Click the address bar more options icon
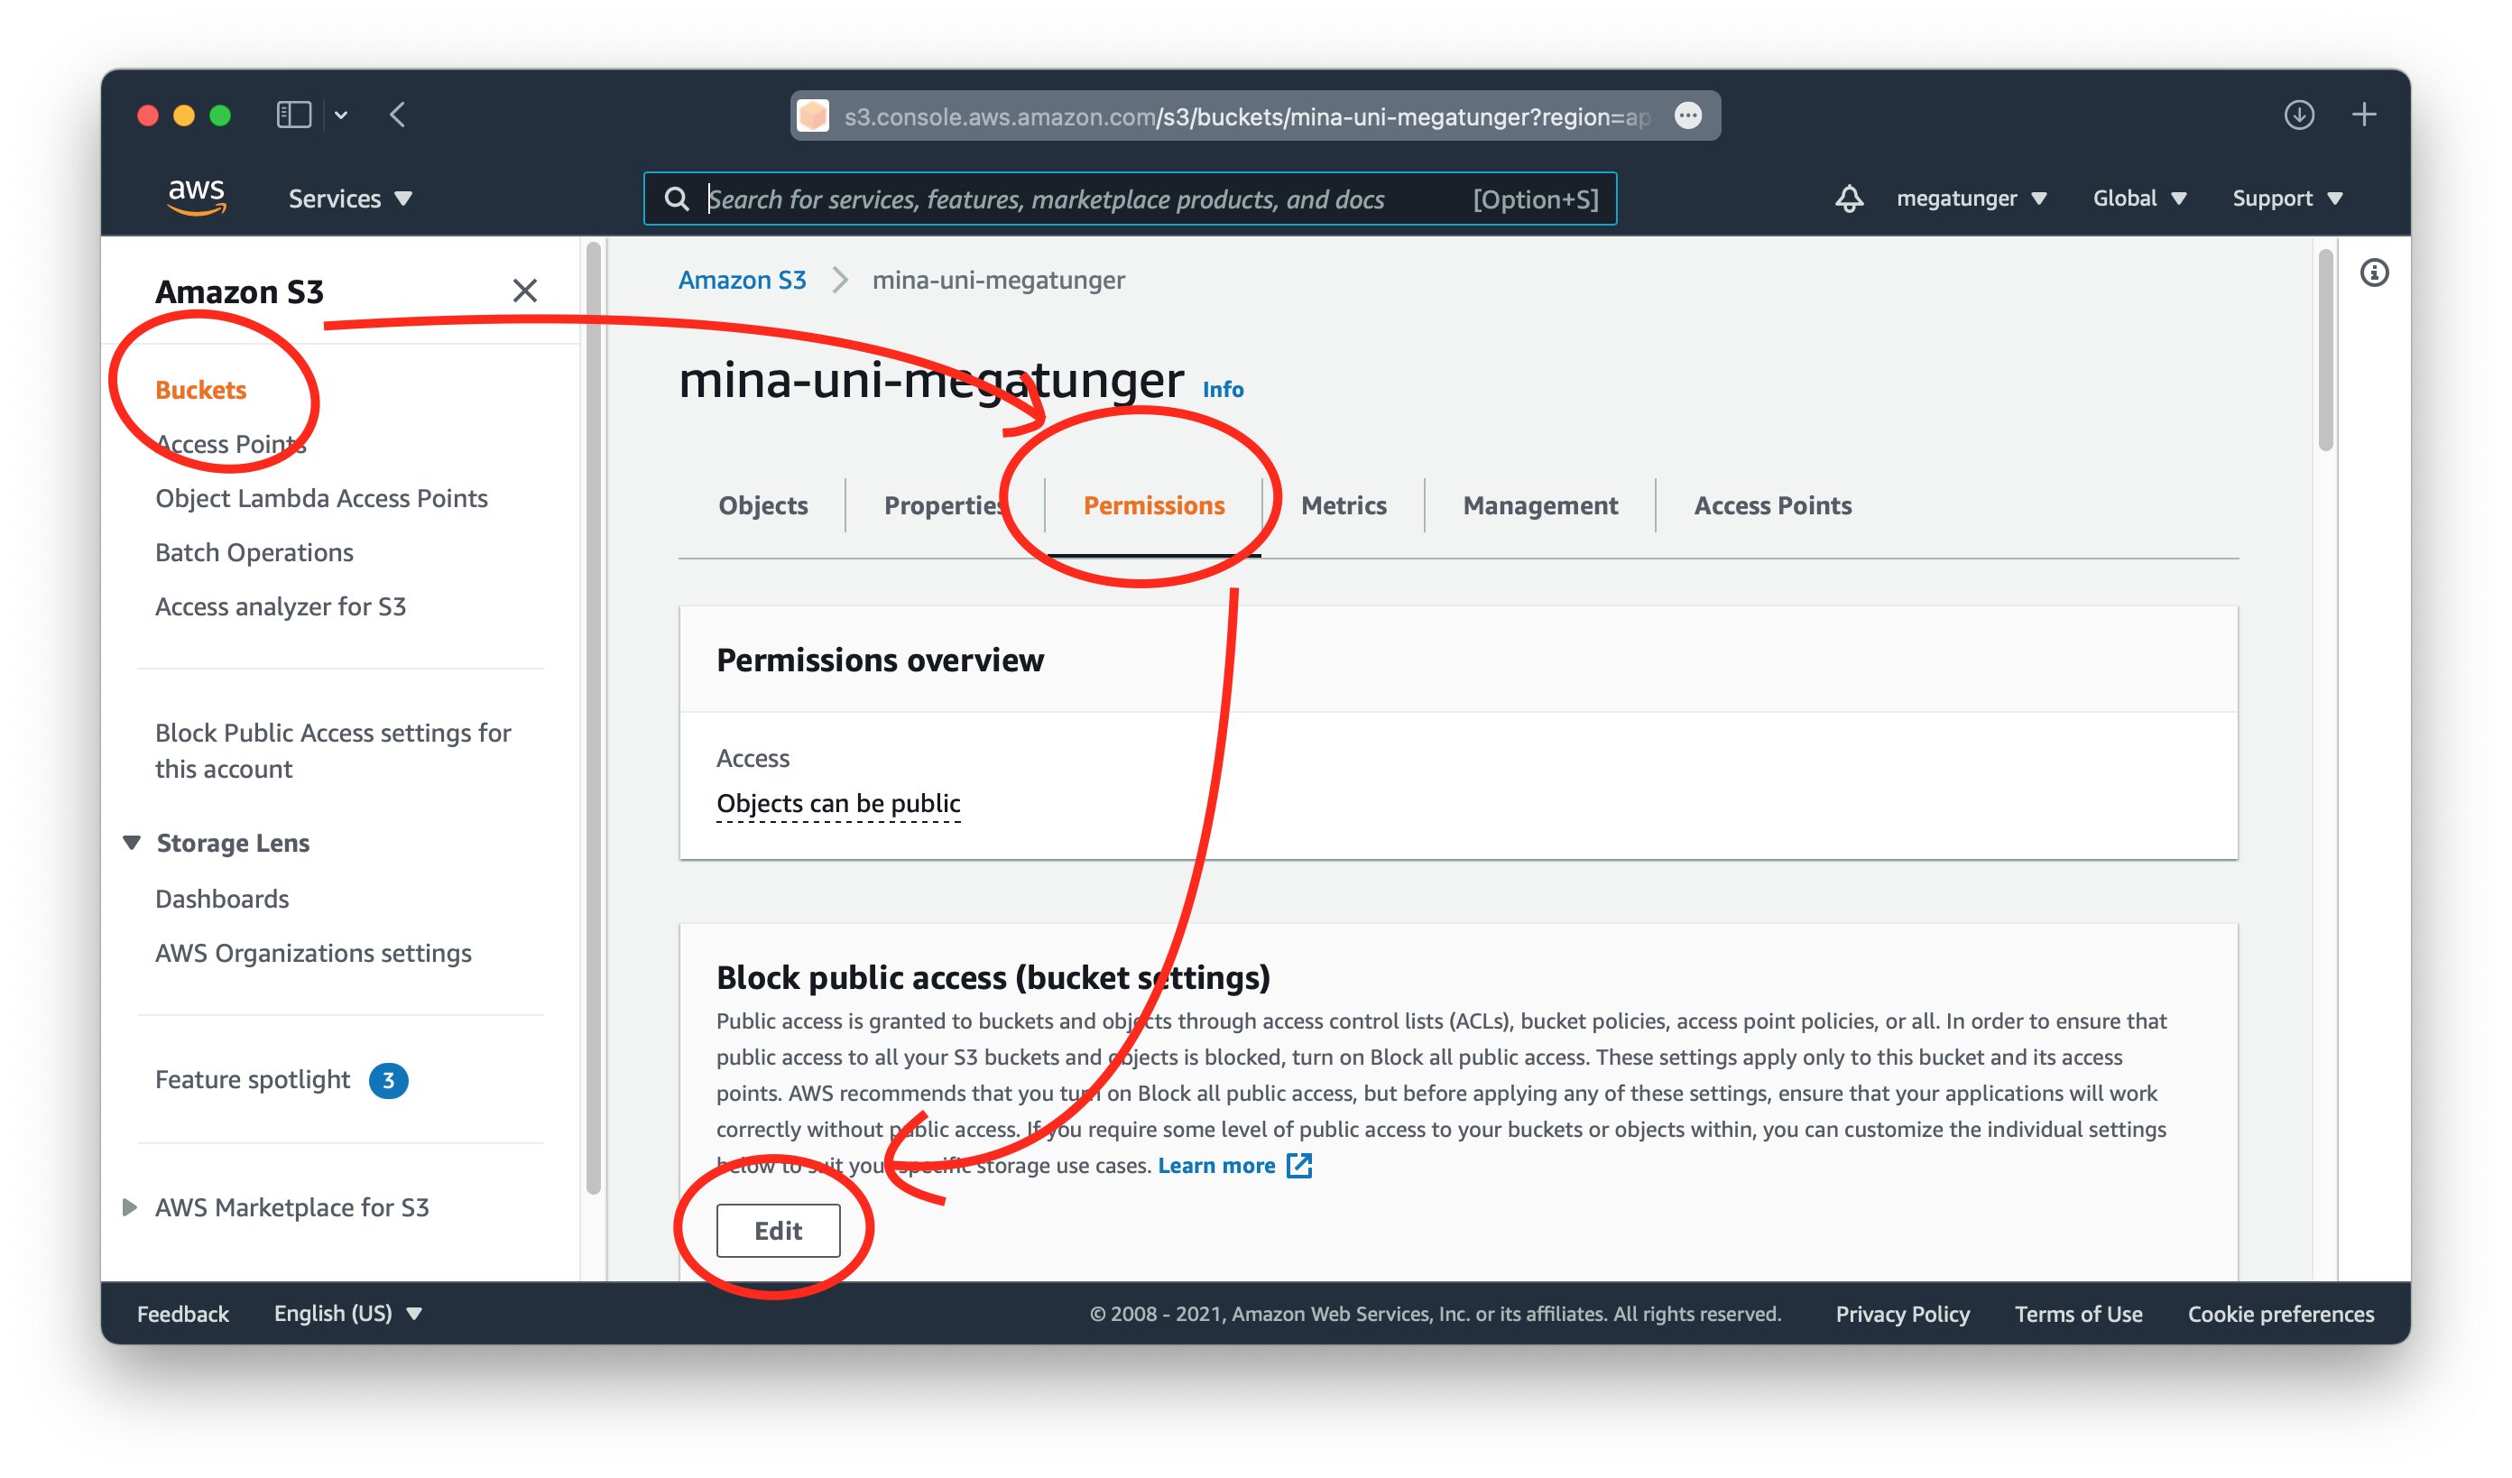This screenshot has height=1478, width=2512. [x=1687, y=116]
